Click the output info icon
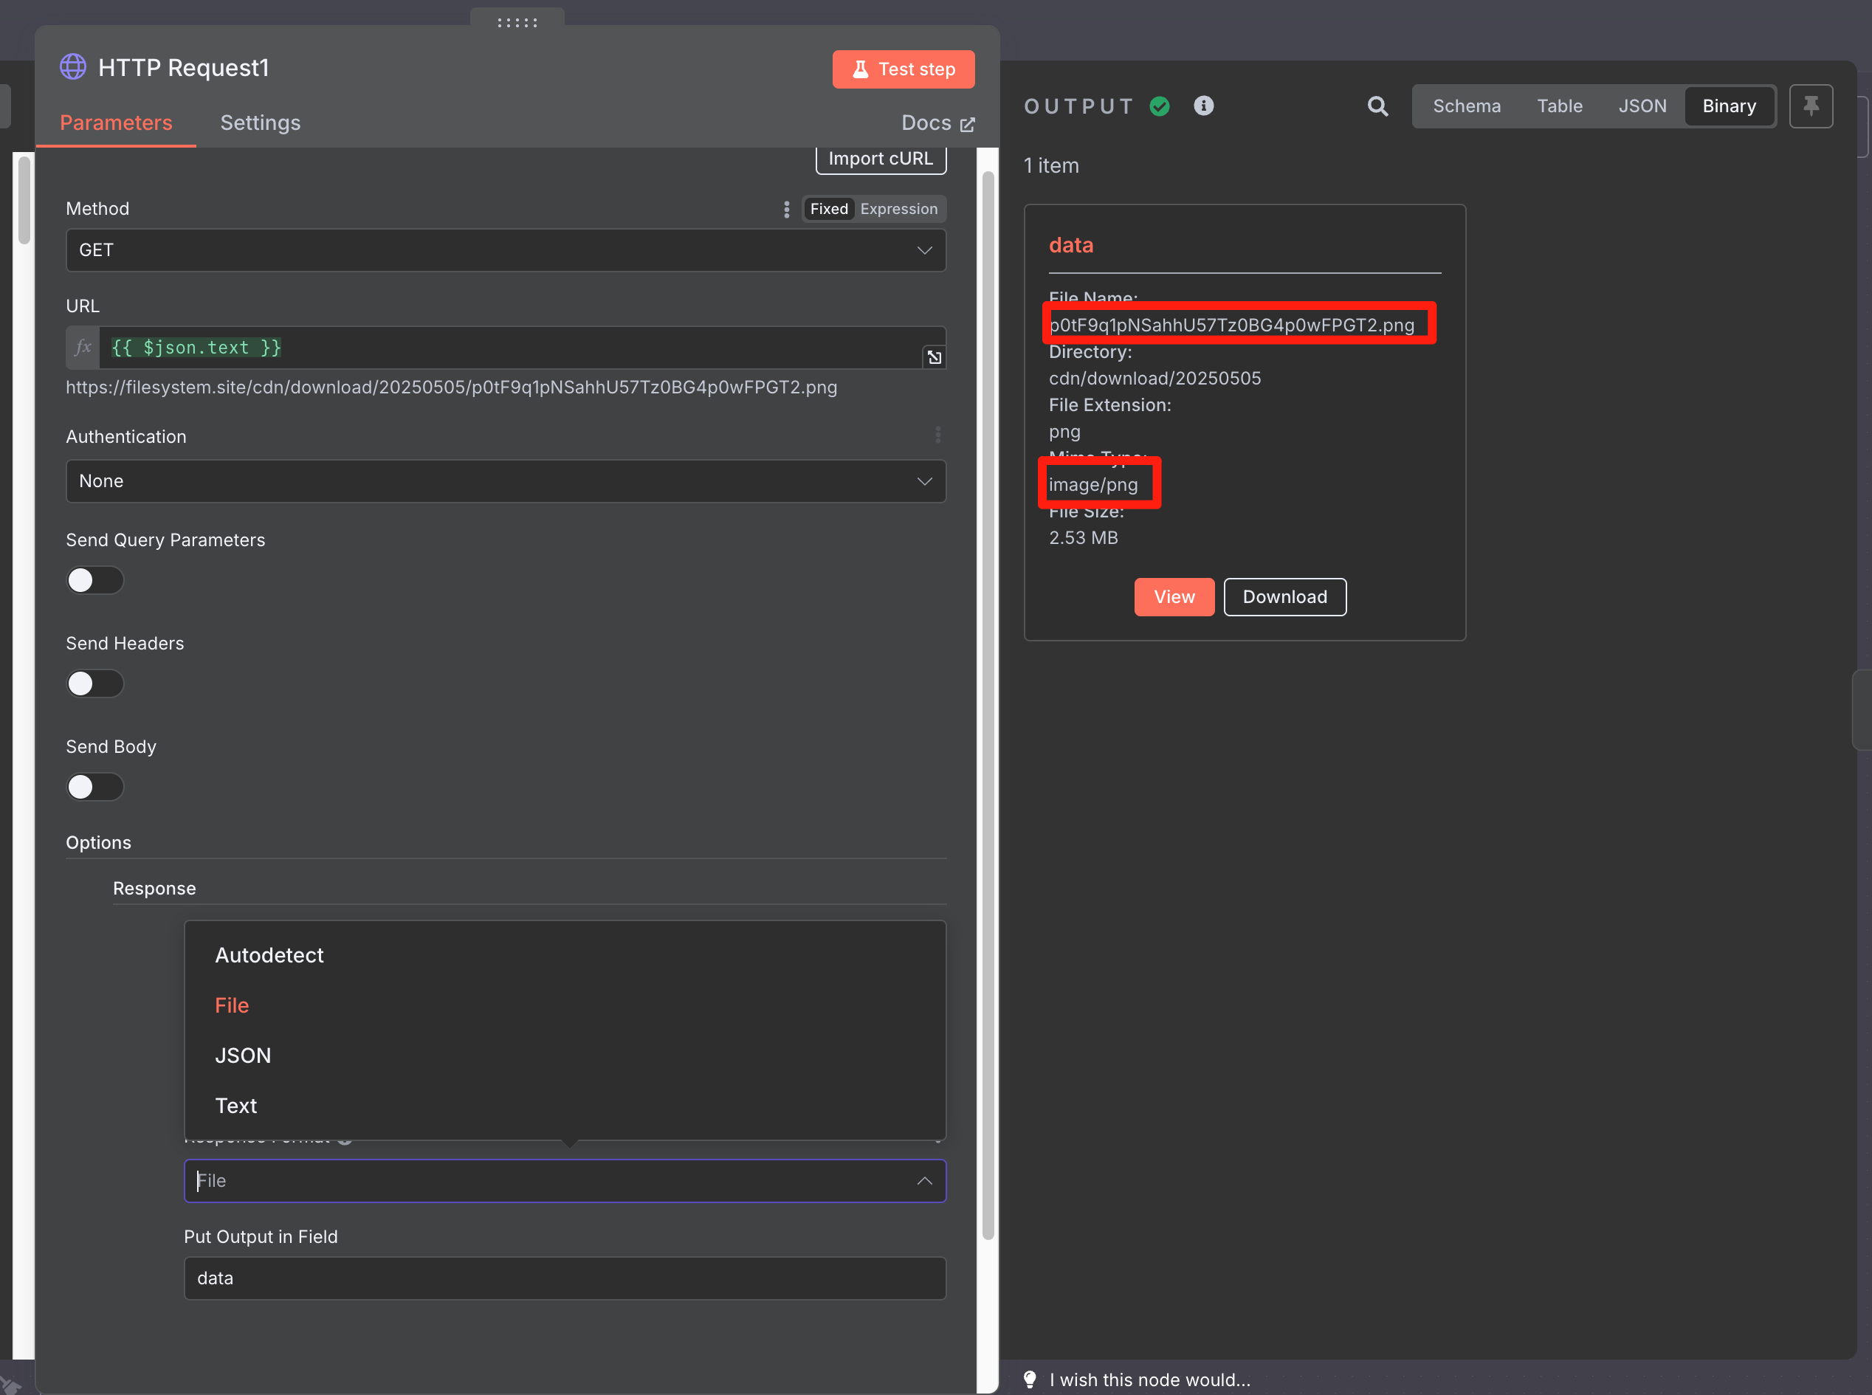This screenshot has width=1872, height=1395. click(1203, 106)
